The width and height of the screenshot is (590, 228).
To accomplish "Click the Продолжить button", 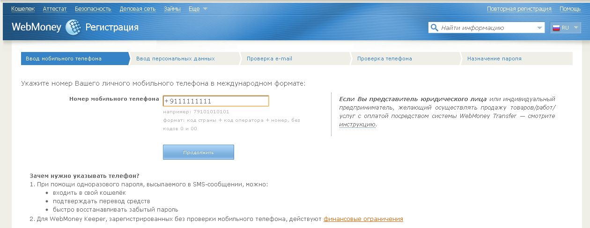I will 199,152.
